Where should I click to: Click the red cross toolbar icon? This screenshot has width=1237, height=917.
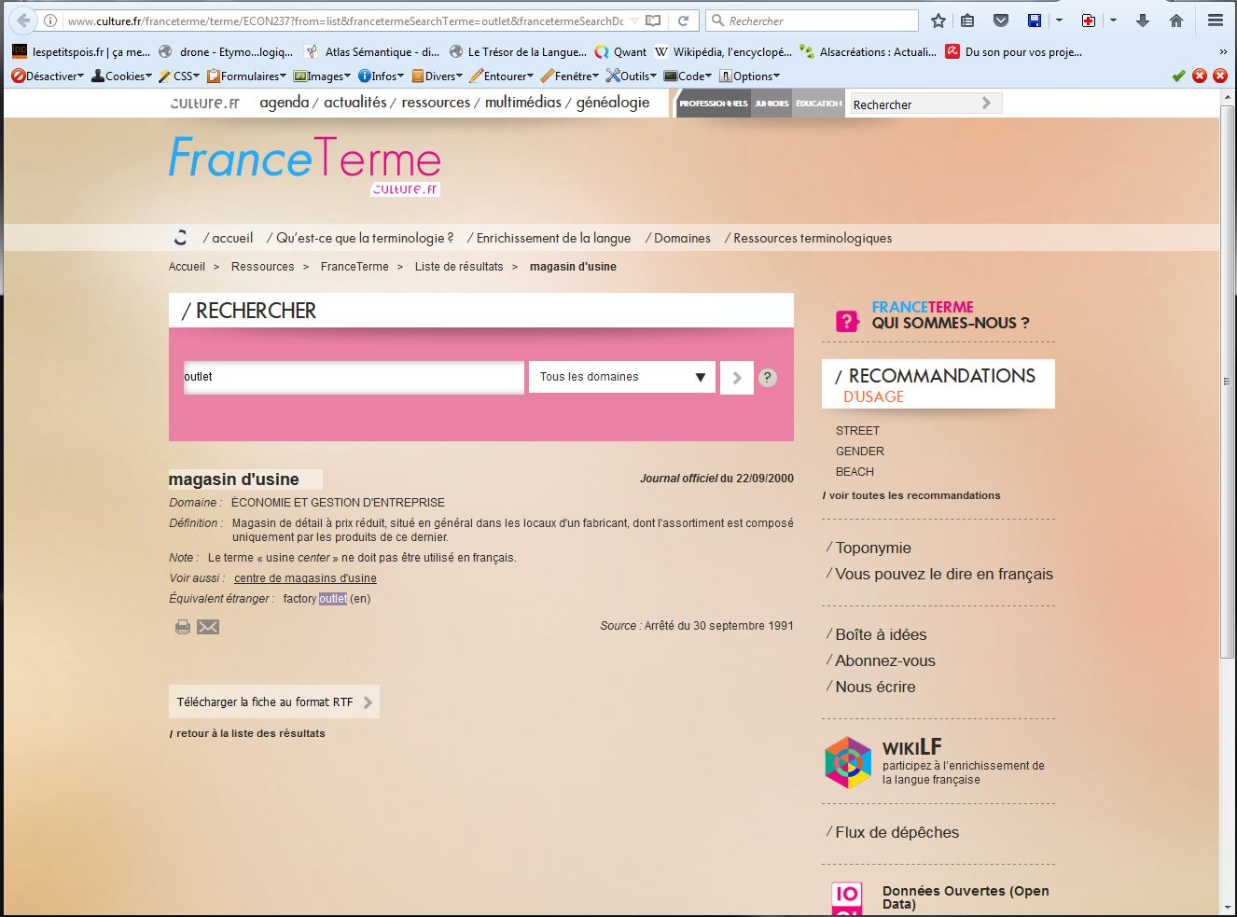coord(1088,21)
